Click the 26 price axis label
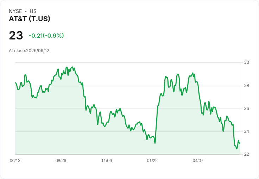259x179 pixels. [x=246, y=109]
